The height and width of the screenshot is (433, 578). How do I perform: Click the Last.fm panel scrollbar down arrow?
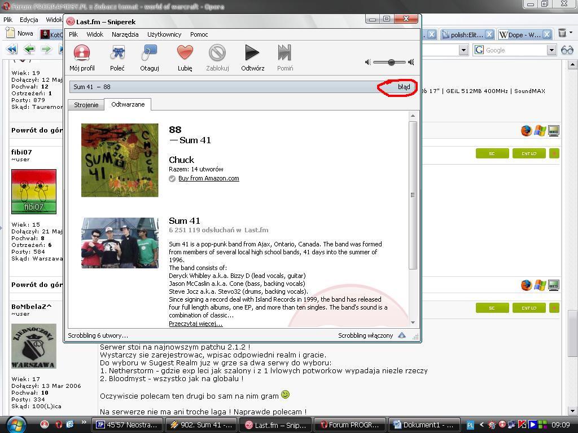coord(413,322)
